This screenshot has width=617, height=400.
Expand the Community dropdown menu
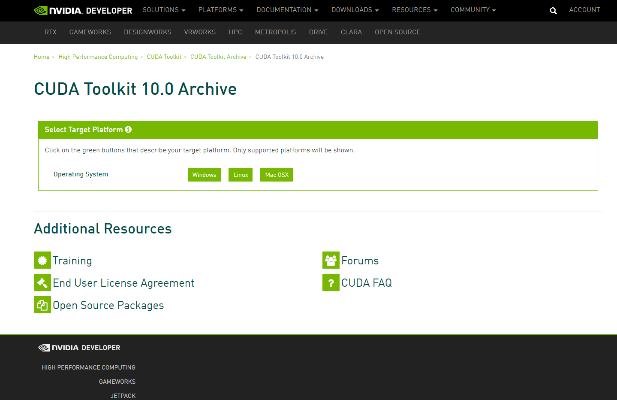coord(473,10)
